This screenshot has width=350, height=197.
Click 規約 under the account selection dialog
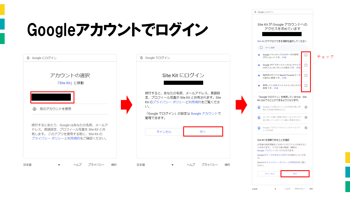pyautogui.click(x=114, y=165)
